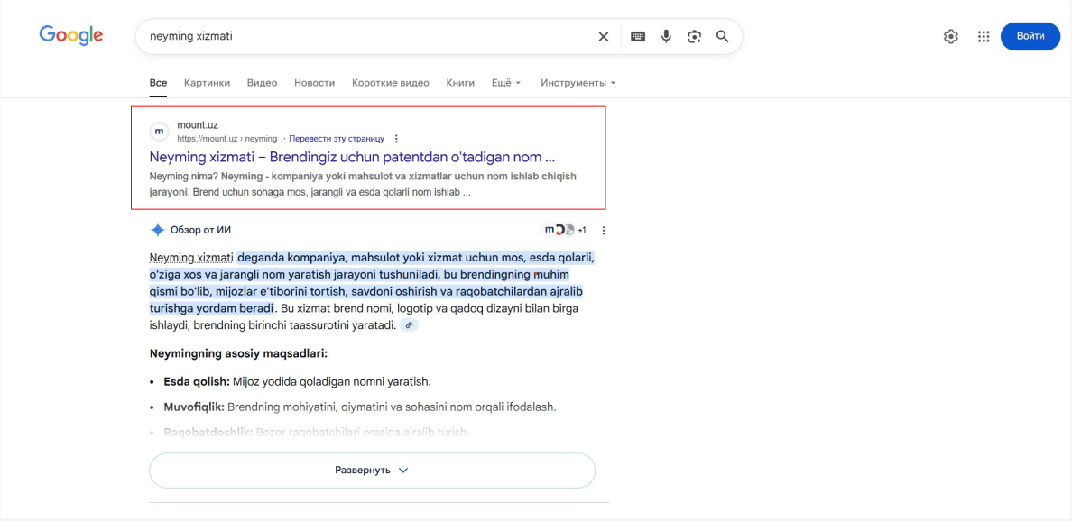The image size is (1072, 521).
Task: Click the link chip after the AI paragraph
Action: click(409, 325)
